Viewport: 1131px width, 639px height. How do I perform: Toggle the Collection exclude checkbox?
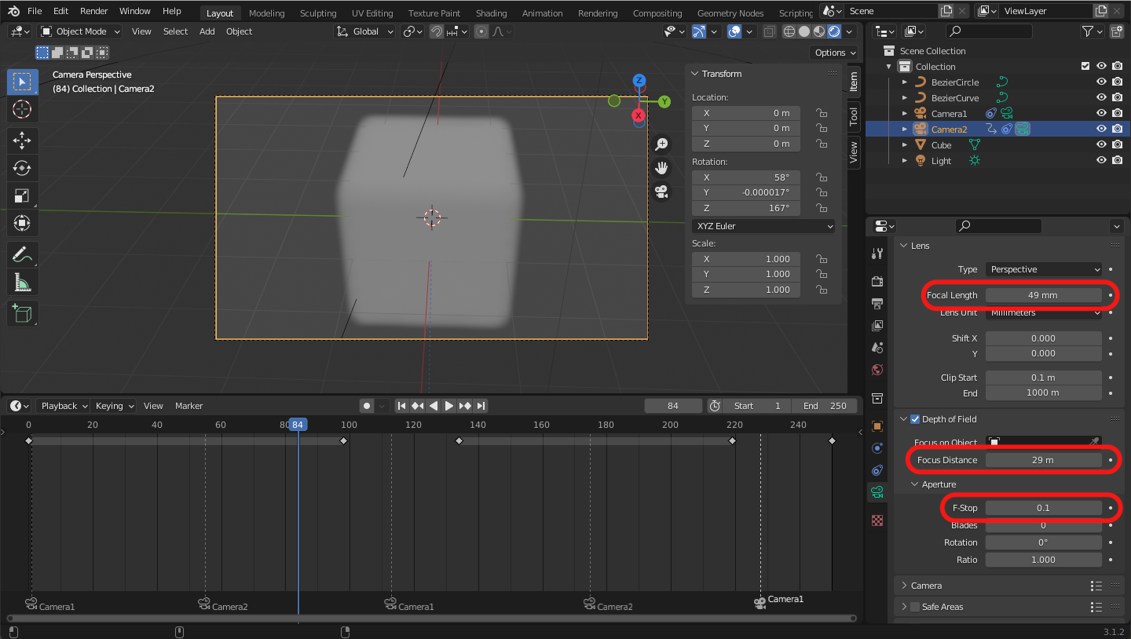click(x=1085, y=67)
